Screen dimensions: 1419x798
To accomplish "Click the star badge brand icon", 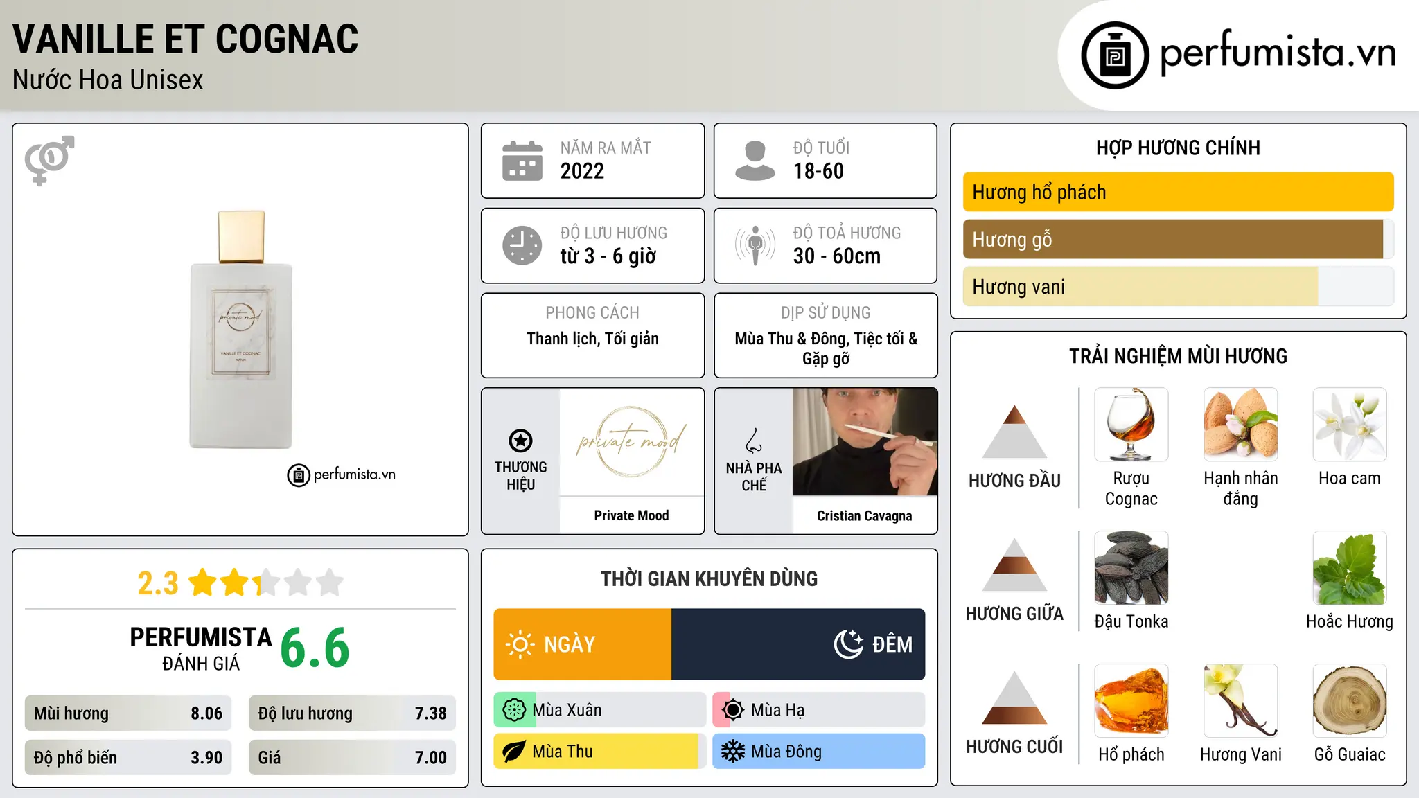I will (x=520, y=441).
